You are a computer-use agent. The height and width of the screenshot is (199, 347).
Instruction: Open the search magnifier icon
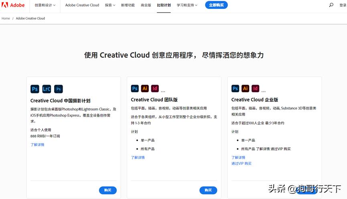331,5
